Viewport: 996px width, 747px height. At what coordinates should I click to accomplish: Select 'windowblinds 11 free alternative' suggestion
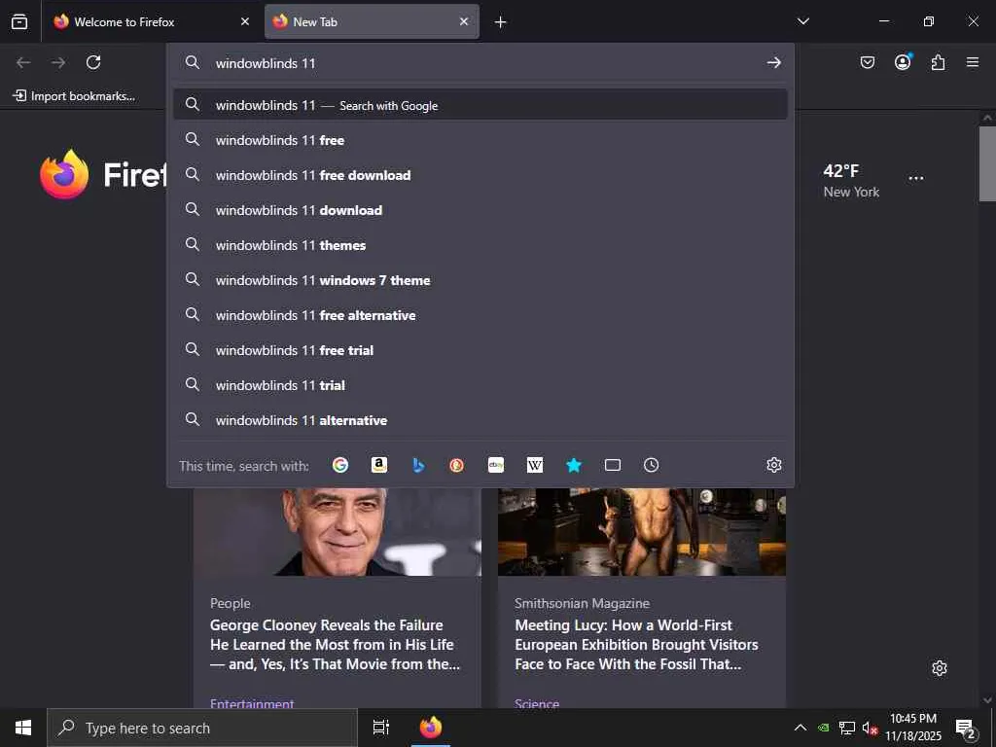[480, 314]
